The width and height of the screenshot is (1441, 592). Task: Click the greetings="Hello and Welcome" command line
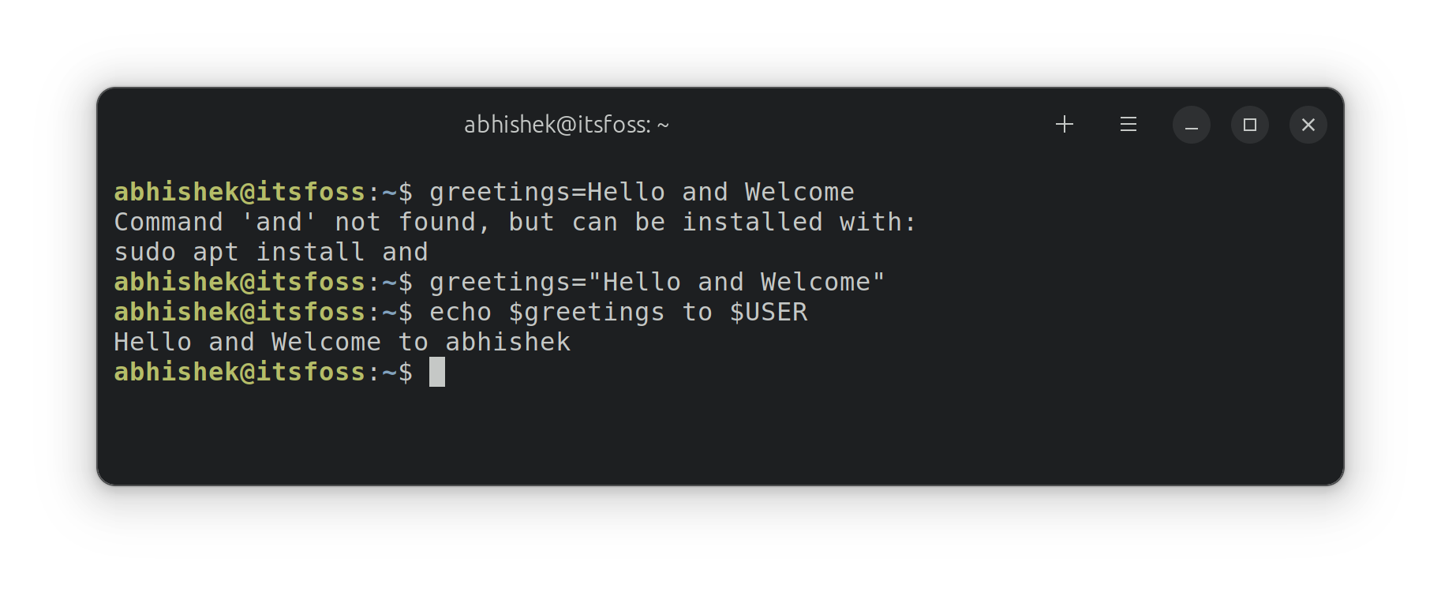655,281
